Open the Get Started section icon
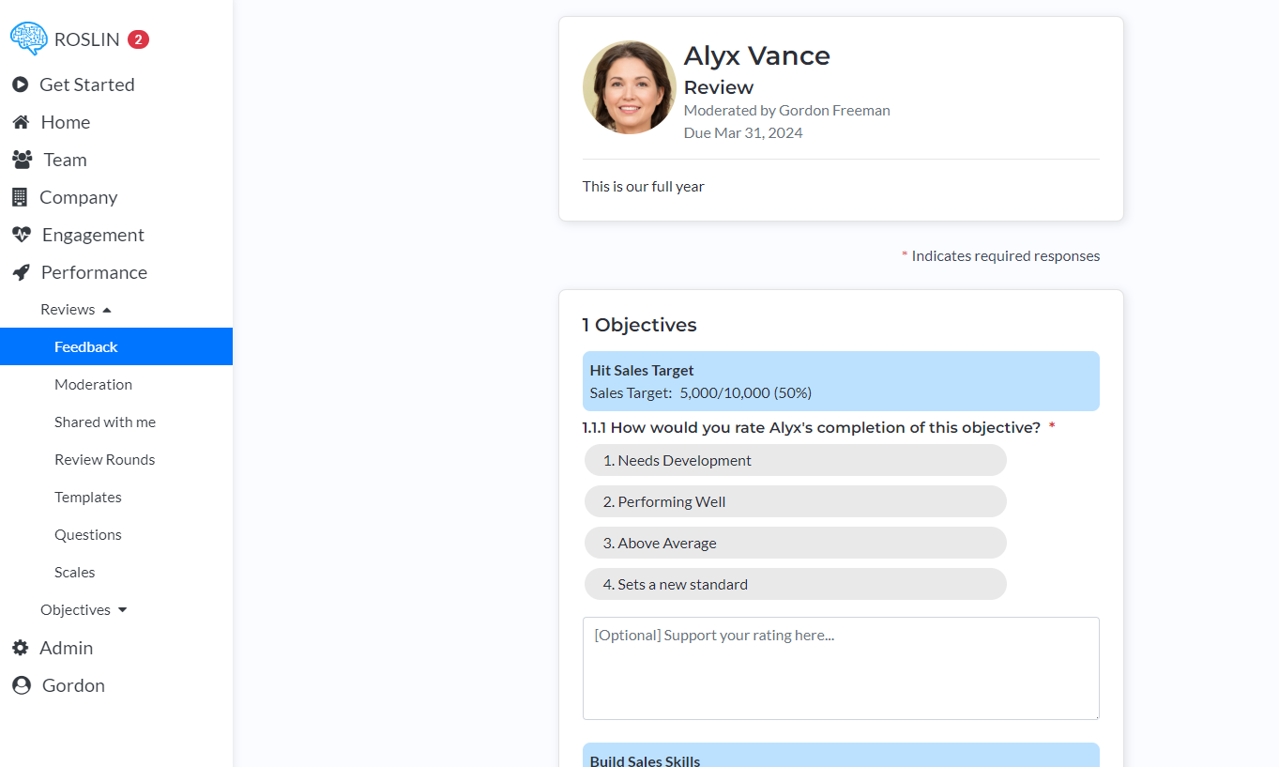The image size is (1279, 767). tap(20, 84)
